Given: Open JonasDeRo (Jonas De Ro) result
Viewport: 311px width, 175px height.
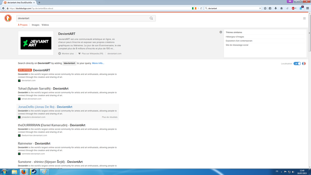Looking at the screenshot, I should [45, 107].
